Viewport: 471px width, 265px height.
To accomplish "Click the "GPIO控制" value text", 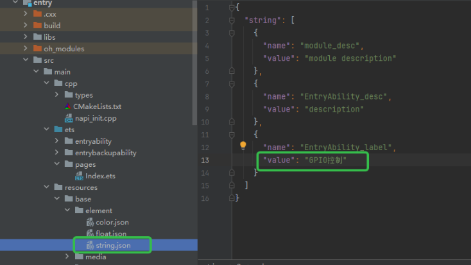I will 325,160.
